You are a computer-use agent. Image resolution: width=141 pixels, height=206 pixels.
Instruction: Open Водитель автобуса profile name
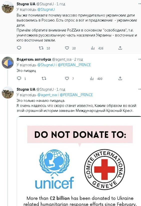(x=34, y=59)
